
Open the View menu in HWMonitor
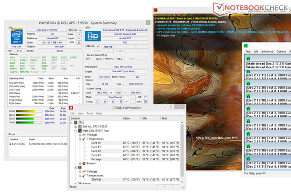tap(80, 113)
